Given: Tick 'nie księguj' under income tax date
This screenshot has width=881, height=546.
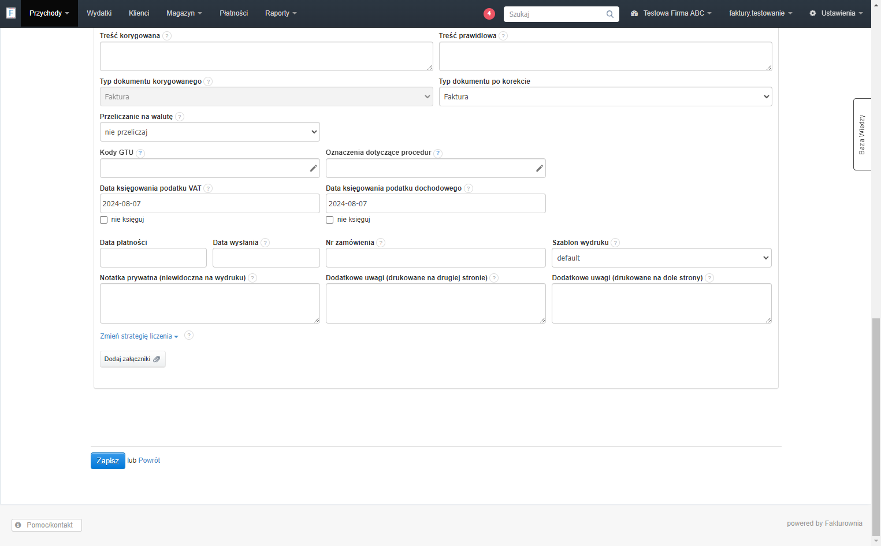Looking at the screenshot, I should coord(329,220).
